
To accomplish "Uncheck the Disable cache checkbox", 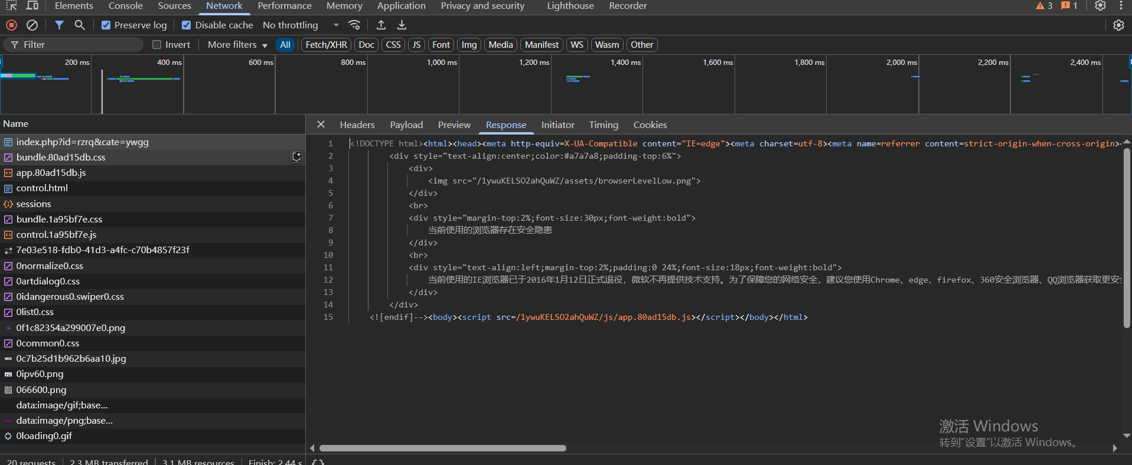I will pos(187,25).
